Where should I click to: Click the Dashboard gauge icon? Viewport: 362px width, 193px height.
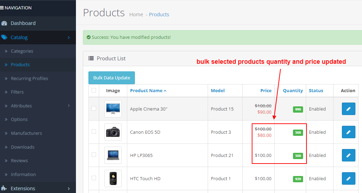[x=4, y=23]
